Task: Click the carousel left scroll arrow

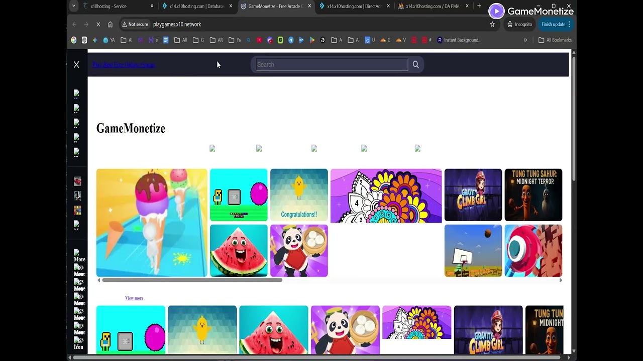Action: coord(98,280)
